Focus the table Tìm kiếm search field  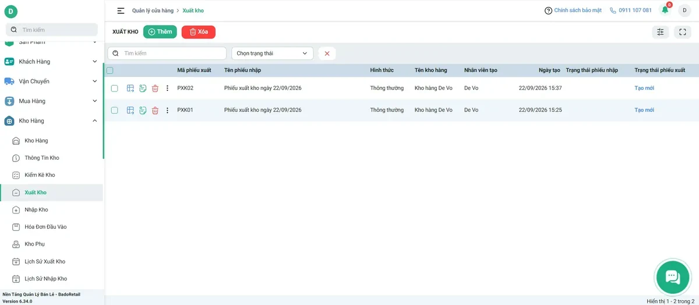[x=167, y=53]
